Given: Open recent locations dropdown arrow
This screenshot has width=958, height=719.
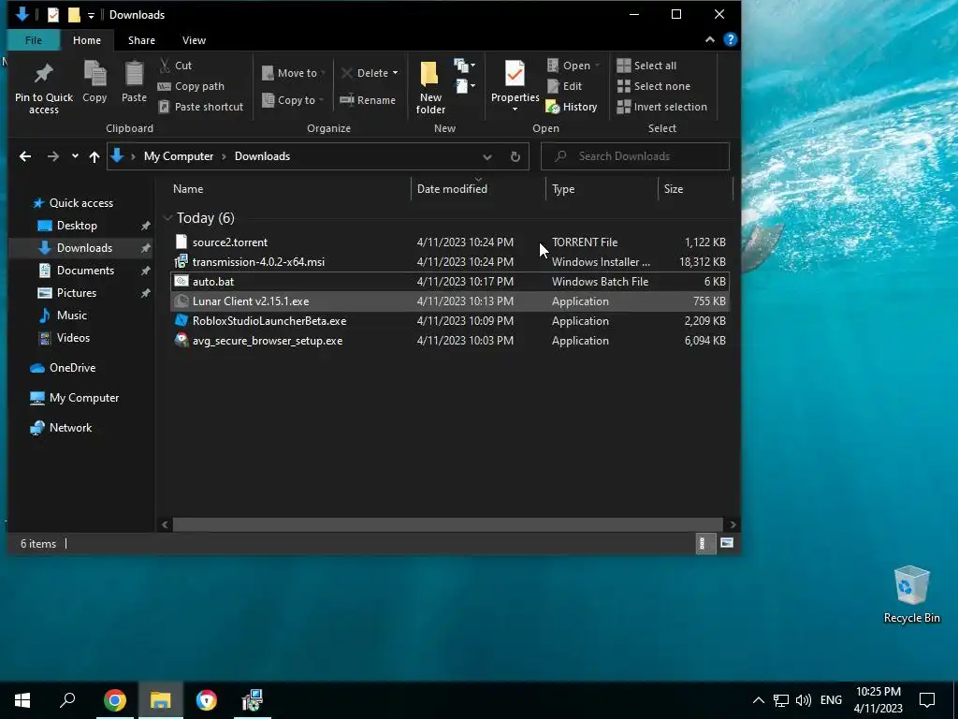Looking at the screenshot, I should click(x=75, y=156).
